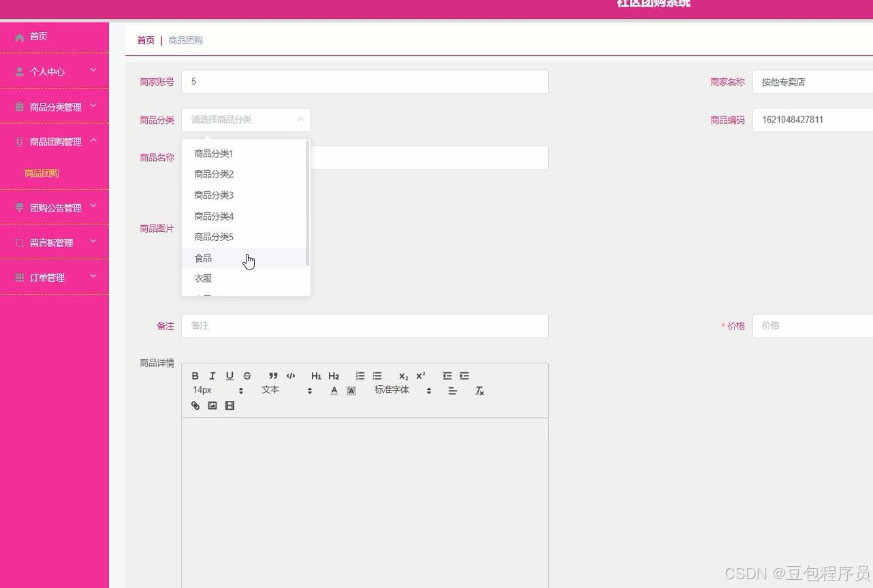The width and height of the screenshot is (873, 588).
Task: Insert a hyperlink in the editor
Action: coord(195,406)
